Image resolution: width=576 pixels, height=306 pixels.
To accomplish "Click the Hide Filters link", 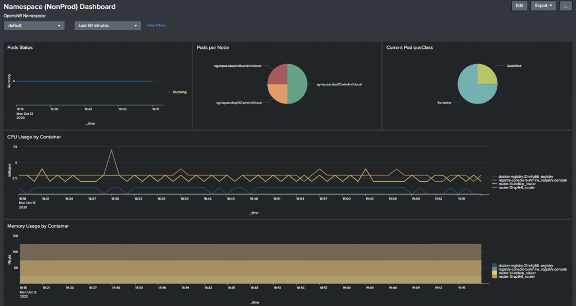I will pyautogui.click(x=156, y=25).
